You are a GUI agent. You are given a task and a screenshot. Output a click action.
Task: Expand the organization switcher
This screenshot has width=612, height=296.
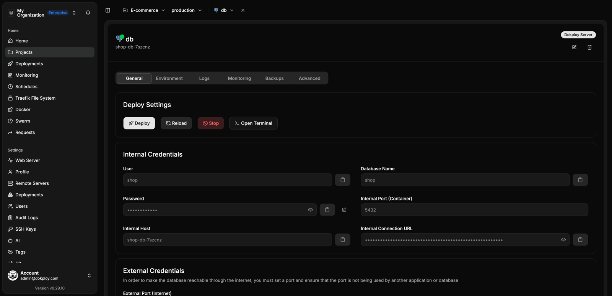point(74,13)
